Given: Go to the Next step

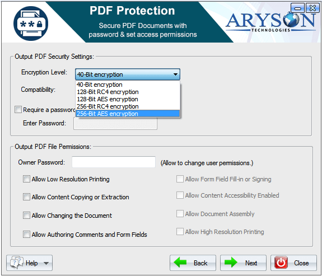Looking at the screenshot, I should point(243,263).
